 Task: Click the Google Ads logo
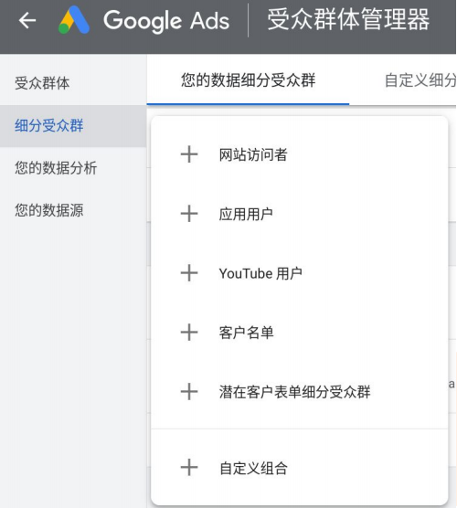(74, 20)
